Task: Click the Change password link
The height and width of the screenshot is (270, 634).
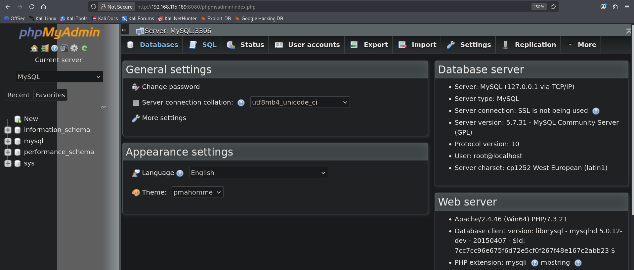Action: [x=171, y=87]
